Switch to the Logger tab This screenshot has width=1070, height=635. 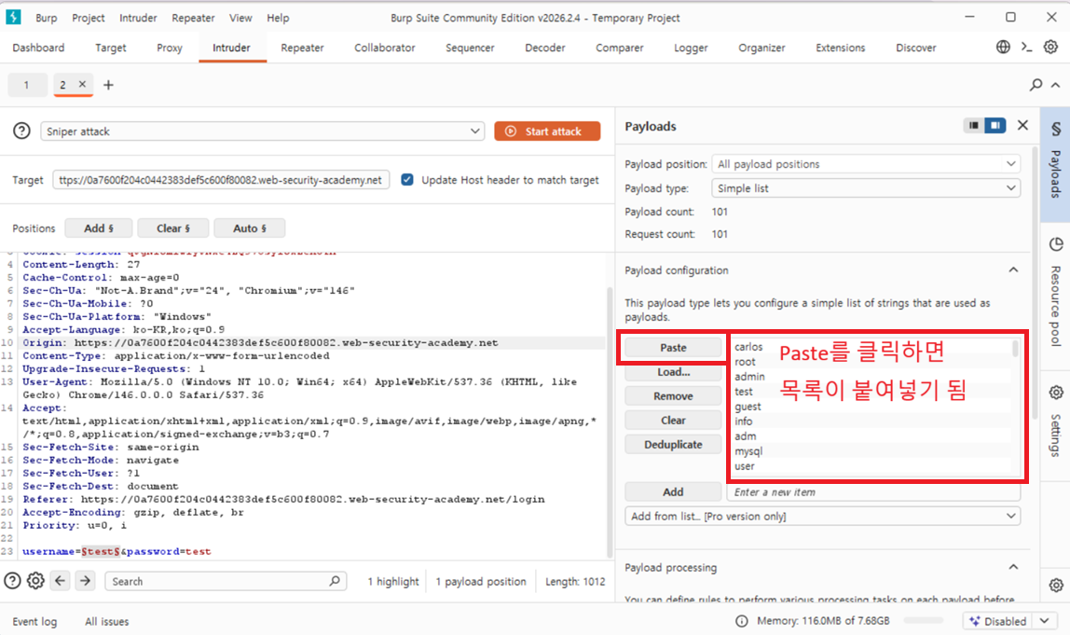click(x=691, y=48)
